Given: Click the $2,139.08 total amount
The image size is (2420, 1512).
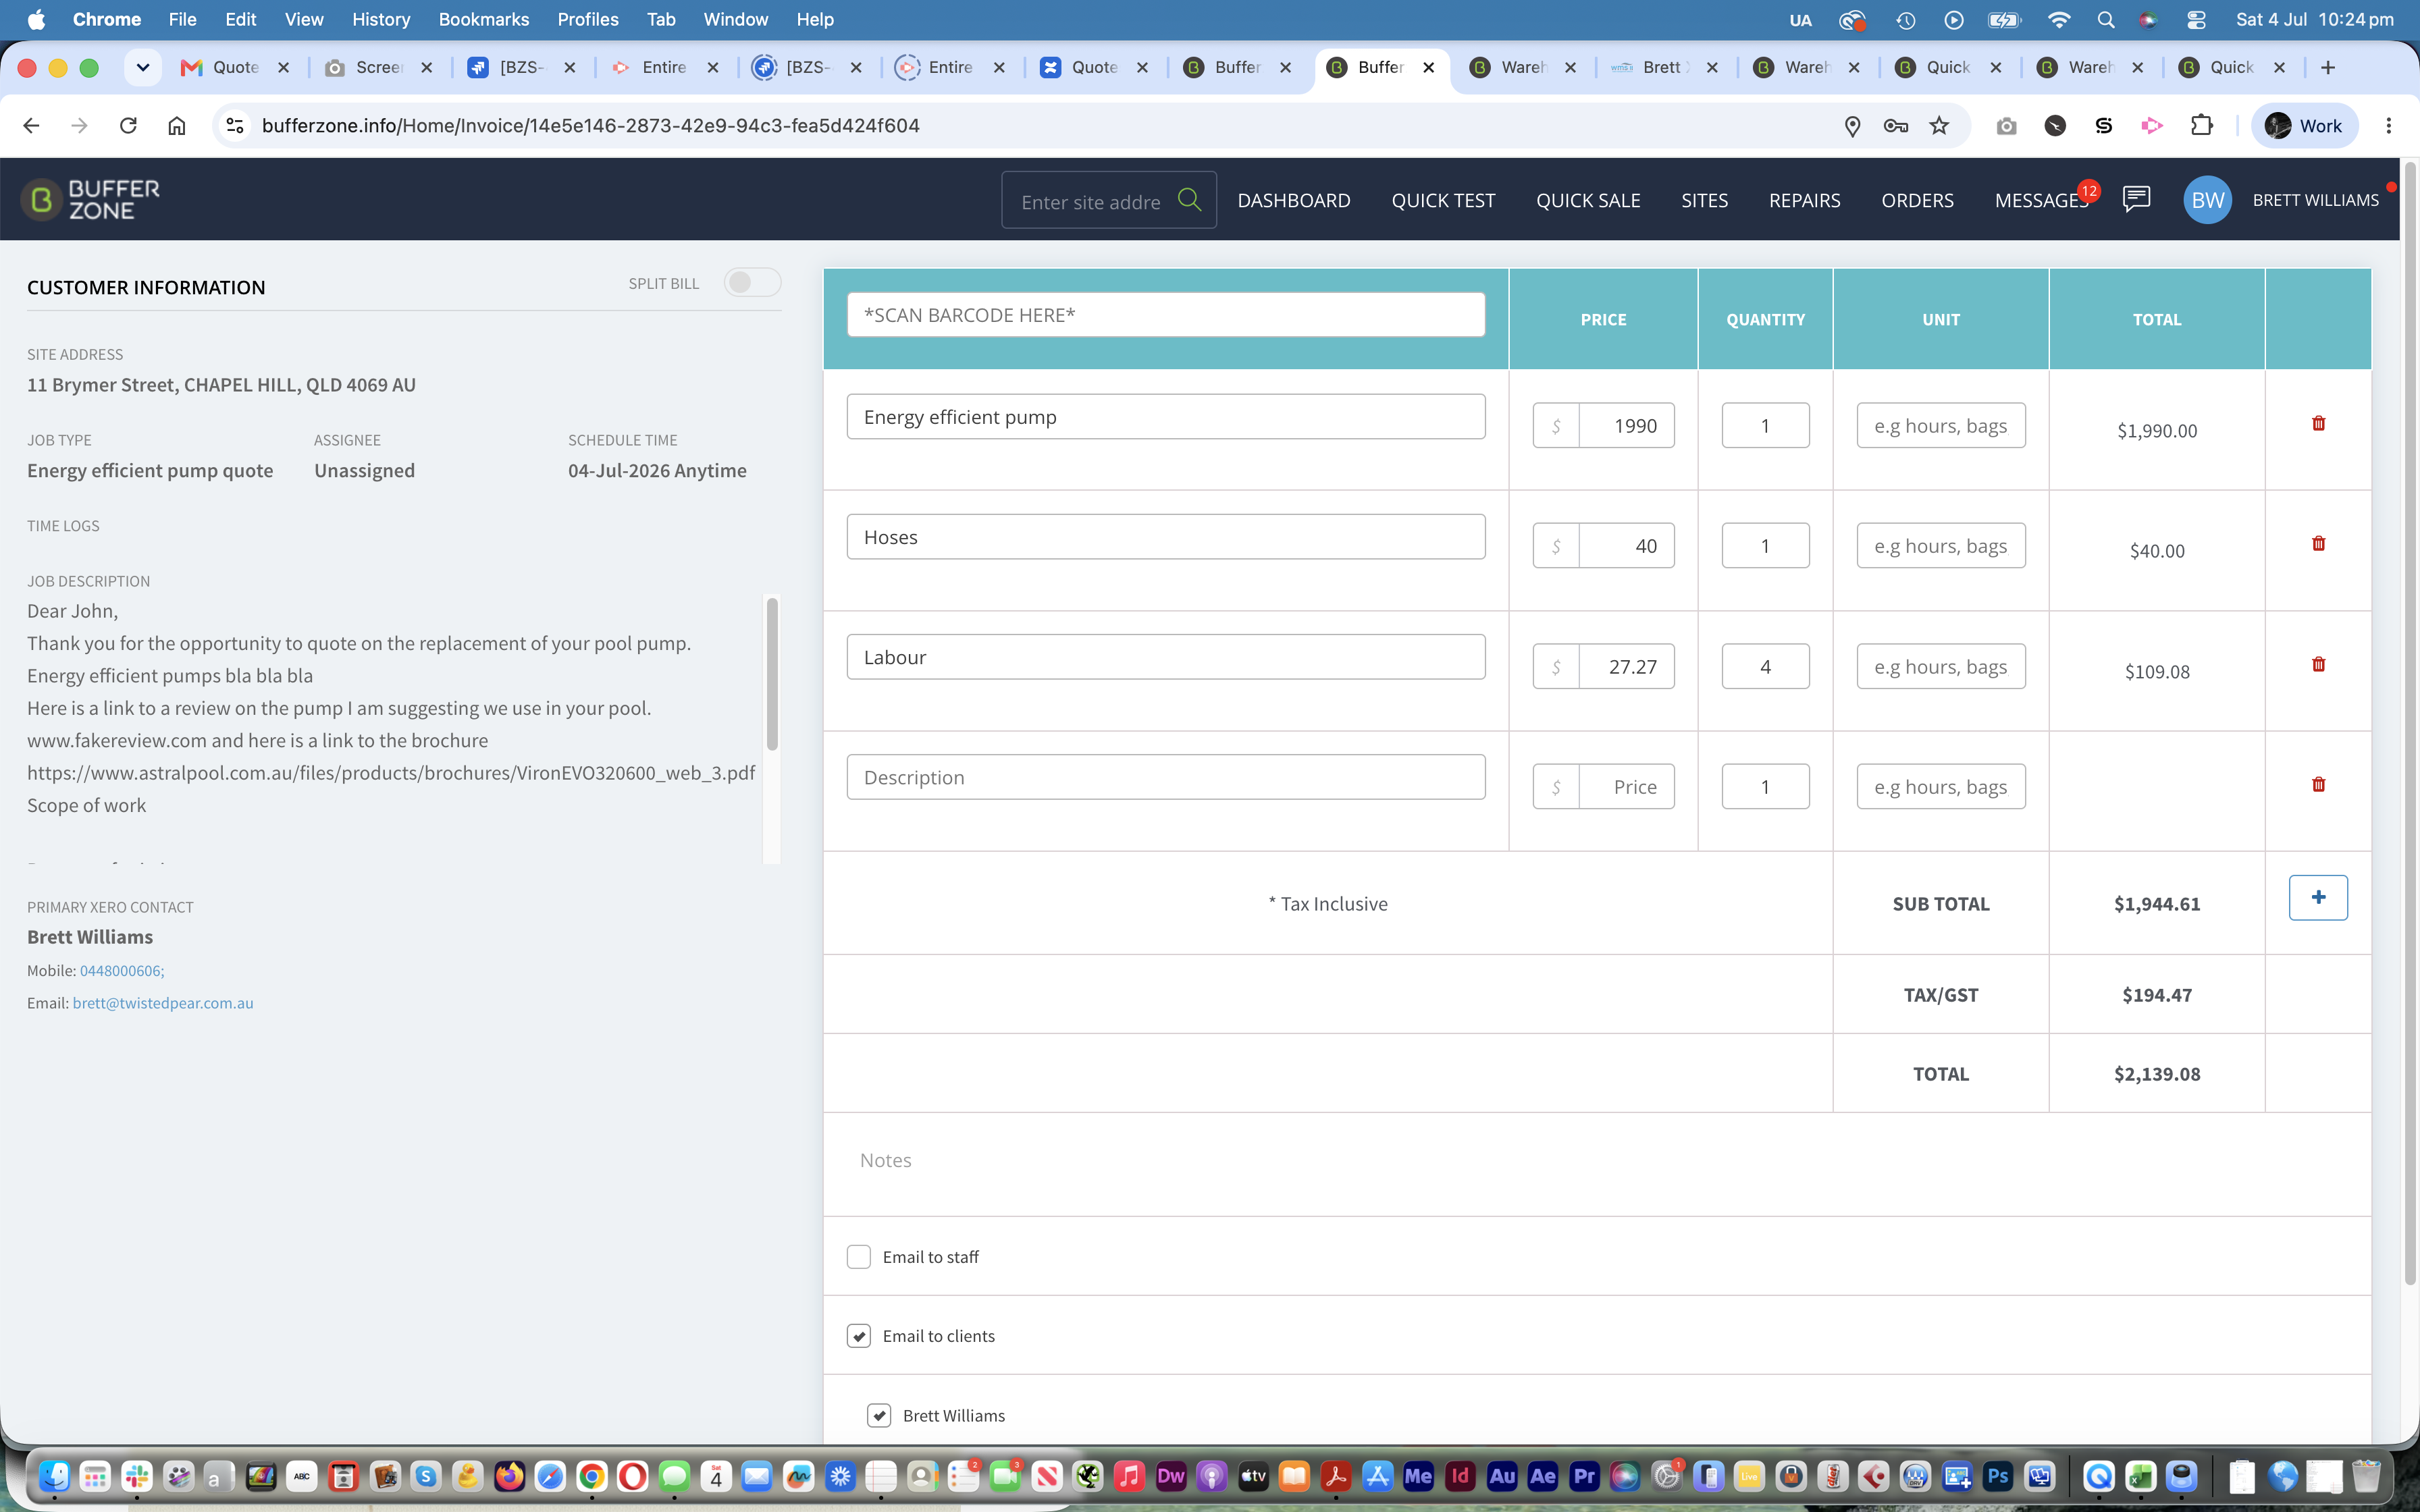Looking at the screenshot, I should 2156,1074.
